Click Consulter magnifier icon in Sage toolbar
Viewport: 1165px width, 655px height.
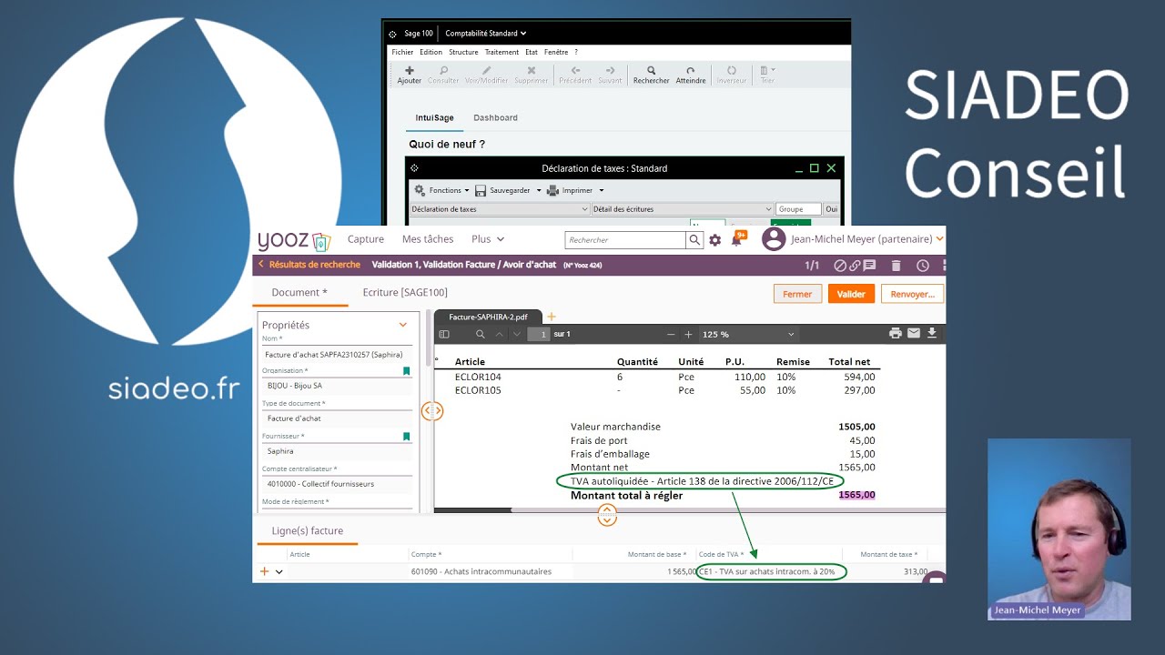443,70
